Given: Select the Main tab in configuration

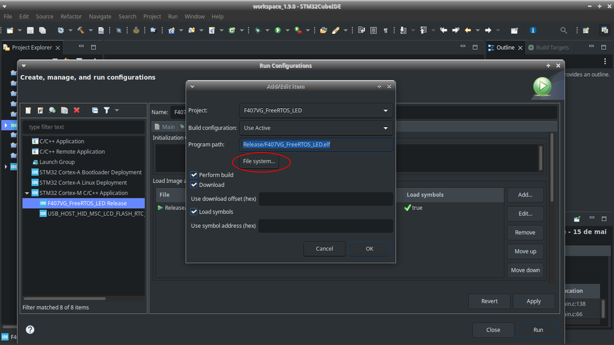Looking at the screenshot, I should 165,126.
